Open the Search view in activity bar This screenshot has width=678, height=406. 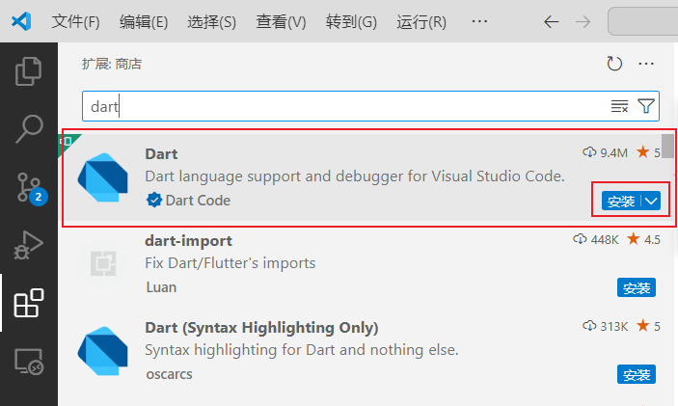[29, 129]
